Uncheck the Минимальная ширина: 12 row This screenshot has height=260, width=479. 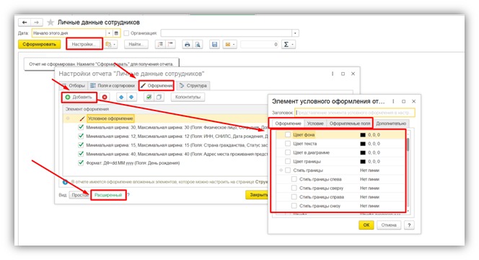coord(81,136)
